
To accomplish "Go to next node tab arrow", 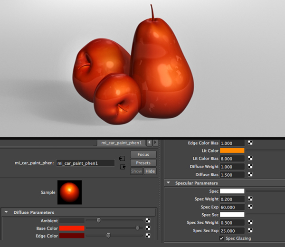I will coord(155,142).
